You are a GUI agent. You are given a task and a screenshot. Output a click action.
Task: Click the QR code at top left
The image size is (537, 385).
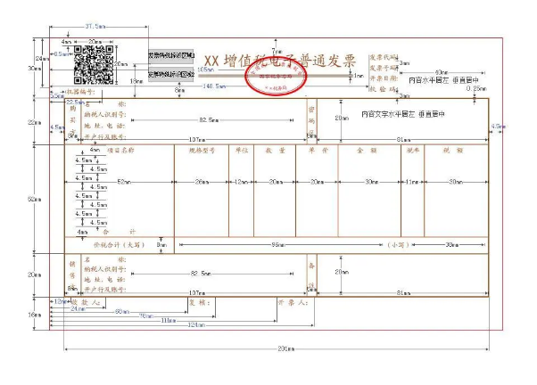pyautogui.click(x=94, y=65)
